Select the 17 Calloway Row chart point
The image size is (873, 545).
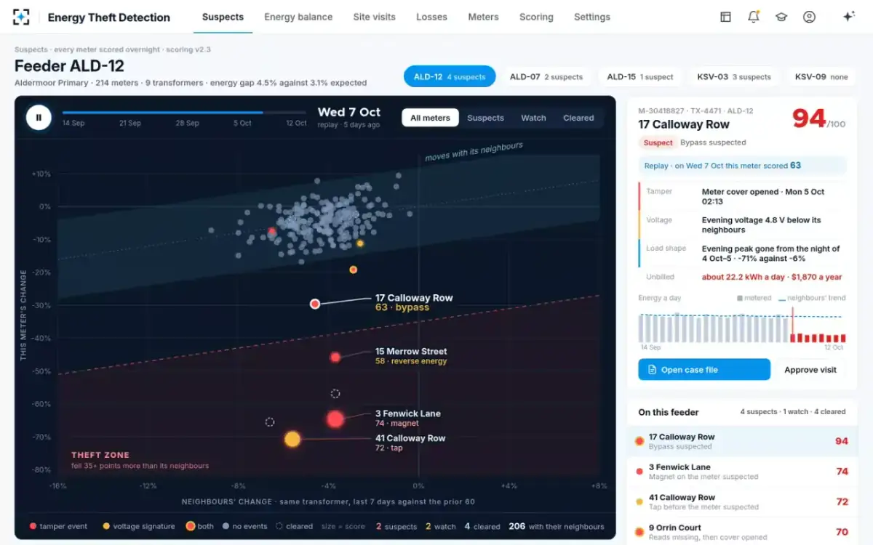coord(315,304)
